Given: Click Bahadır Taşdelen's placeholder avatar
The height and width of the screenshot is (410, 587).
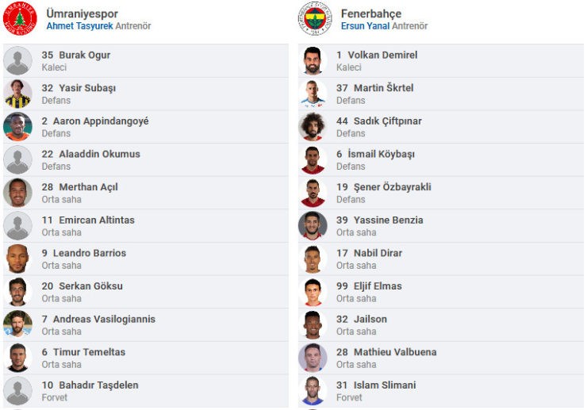Looking at the screenshot, I should (17, 391).
